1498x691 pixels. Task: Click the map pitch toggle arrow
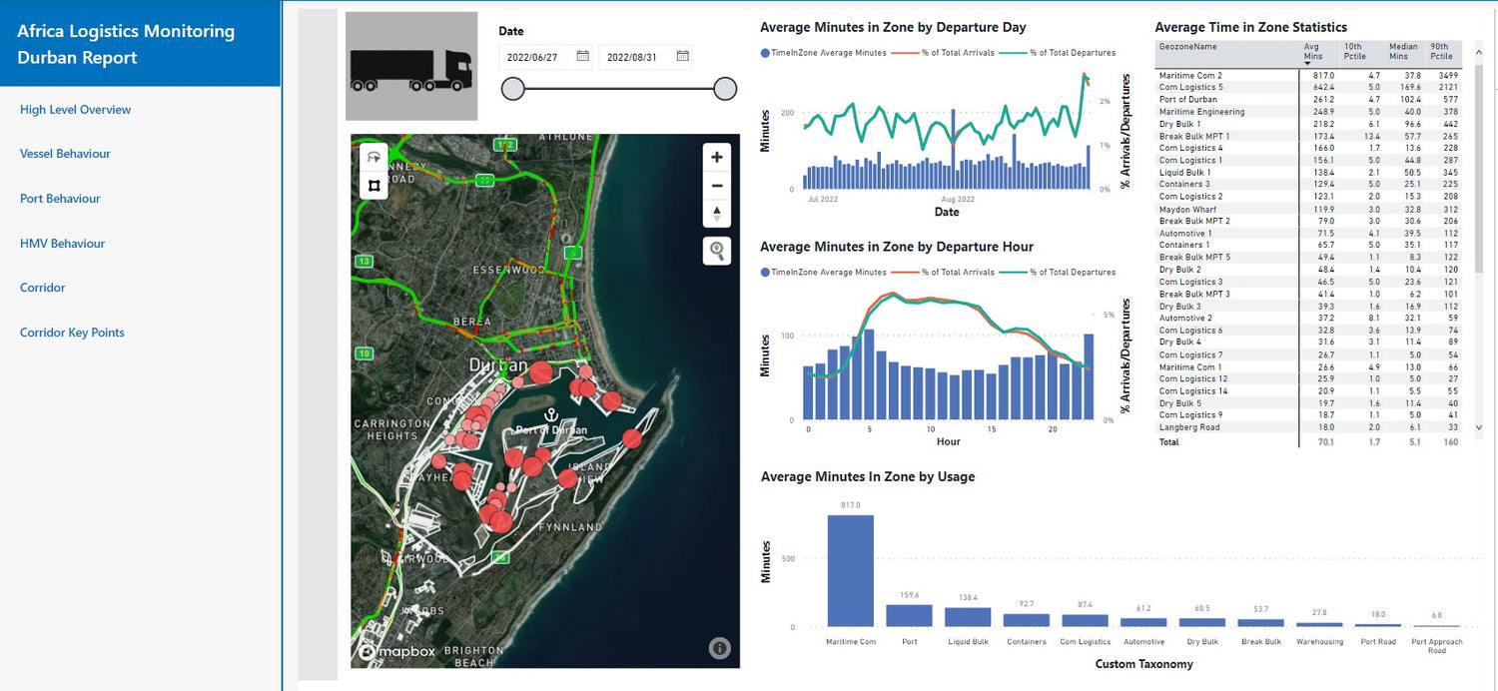pyautogui.click(x=716, y=212)
